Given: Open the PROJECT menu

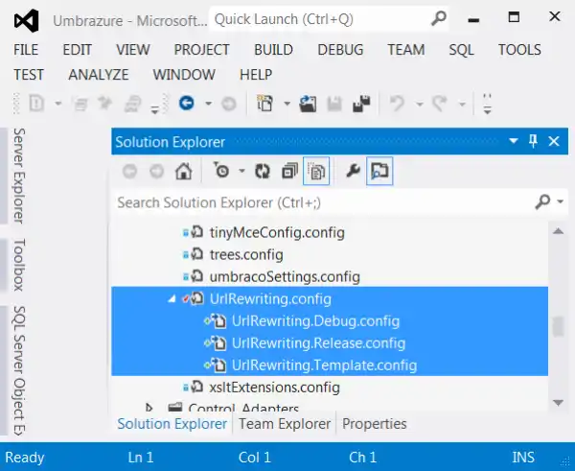Looking at the screenshot, I should (x=201, y=50).
